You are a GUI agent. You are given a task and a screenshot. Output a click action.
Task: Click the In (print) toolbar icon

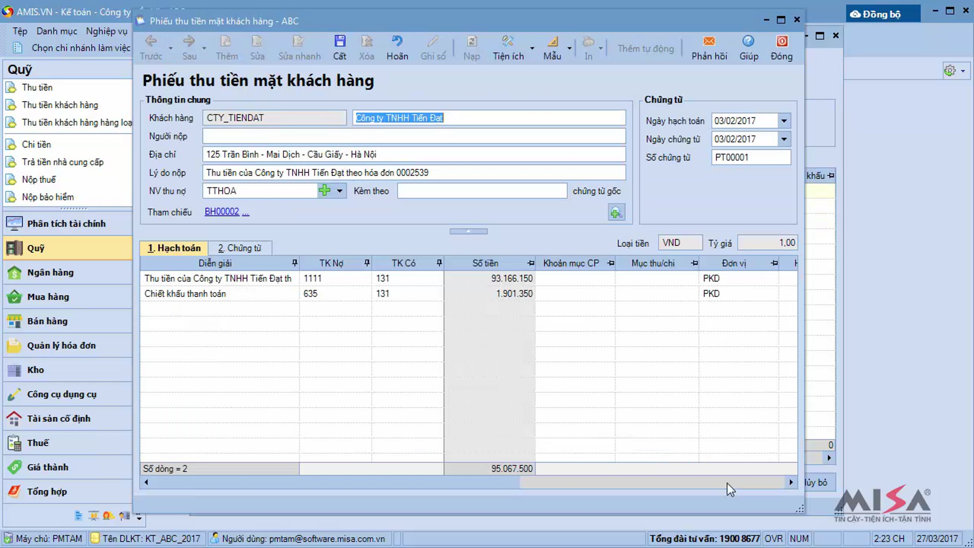588,41
